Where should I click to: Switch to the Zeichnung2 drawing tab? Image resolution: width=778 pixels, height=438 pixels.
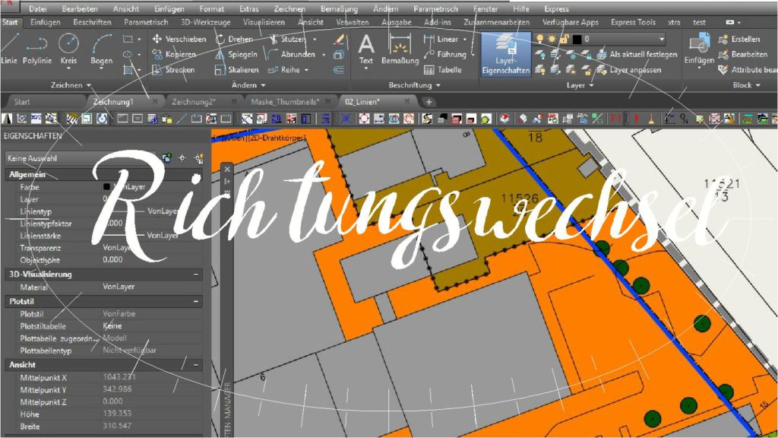pos(193,101)
